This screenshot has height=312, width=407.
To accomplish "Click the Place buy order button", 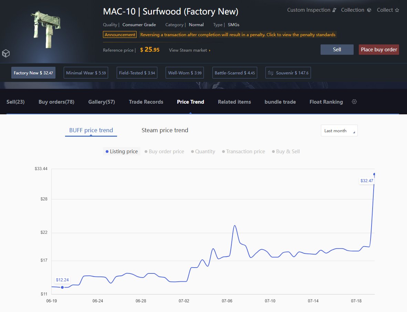I will [379, 50].
